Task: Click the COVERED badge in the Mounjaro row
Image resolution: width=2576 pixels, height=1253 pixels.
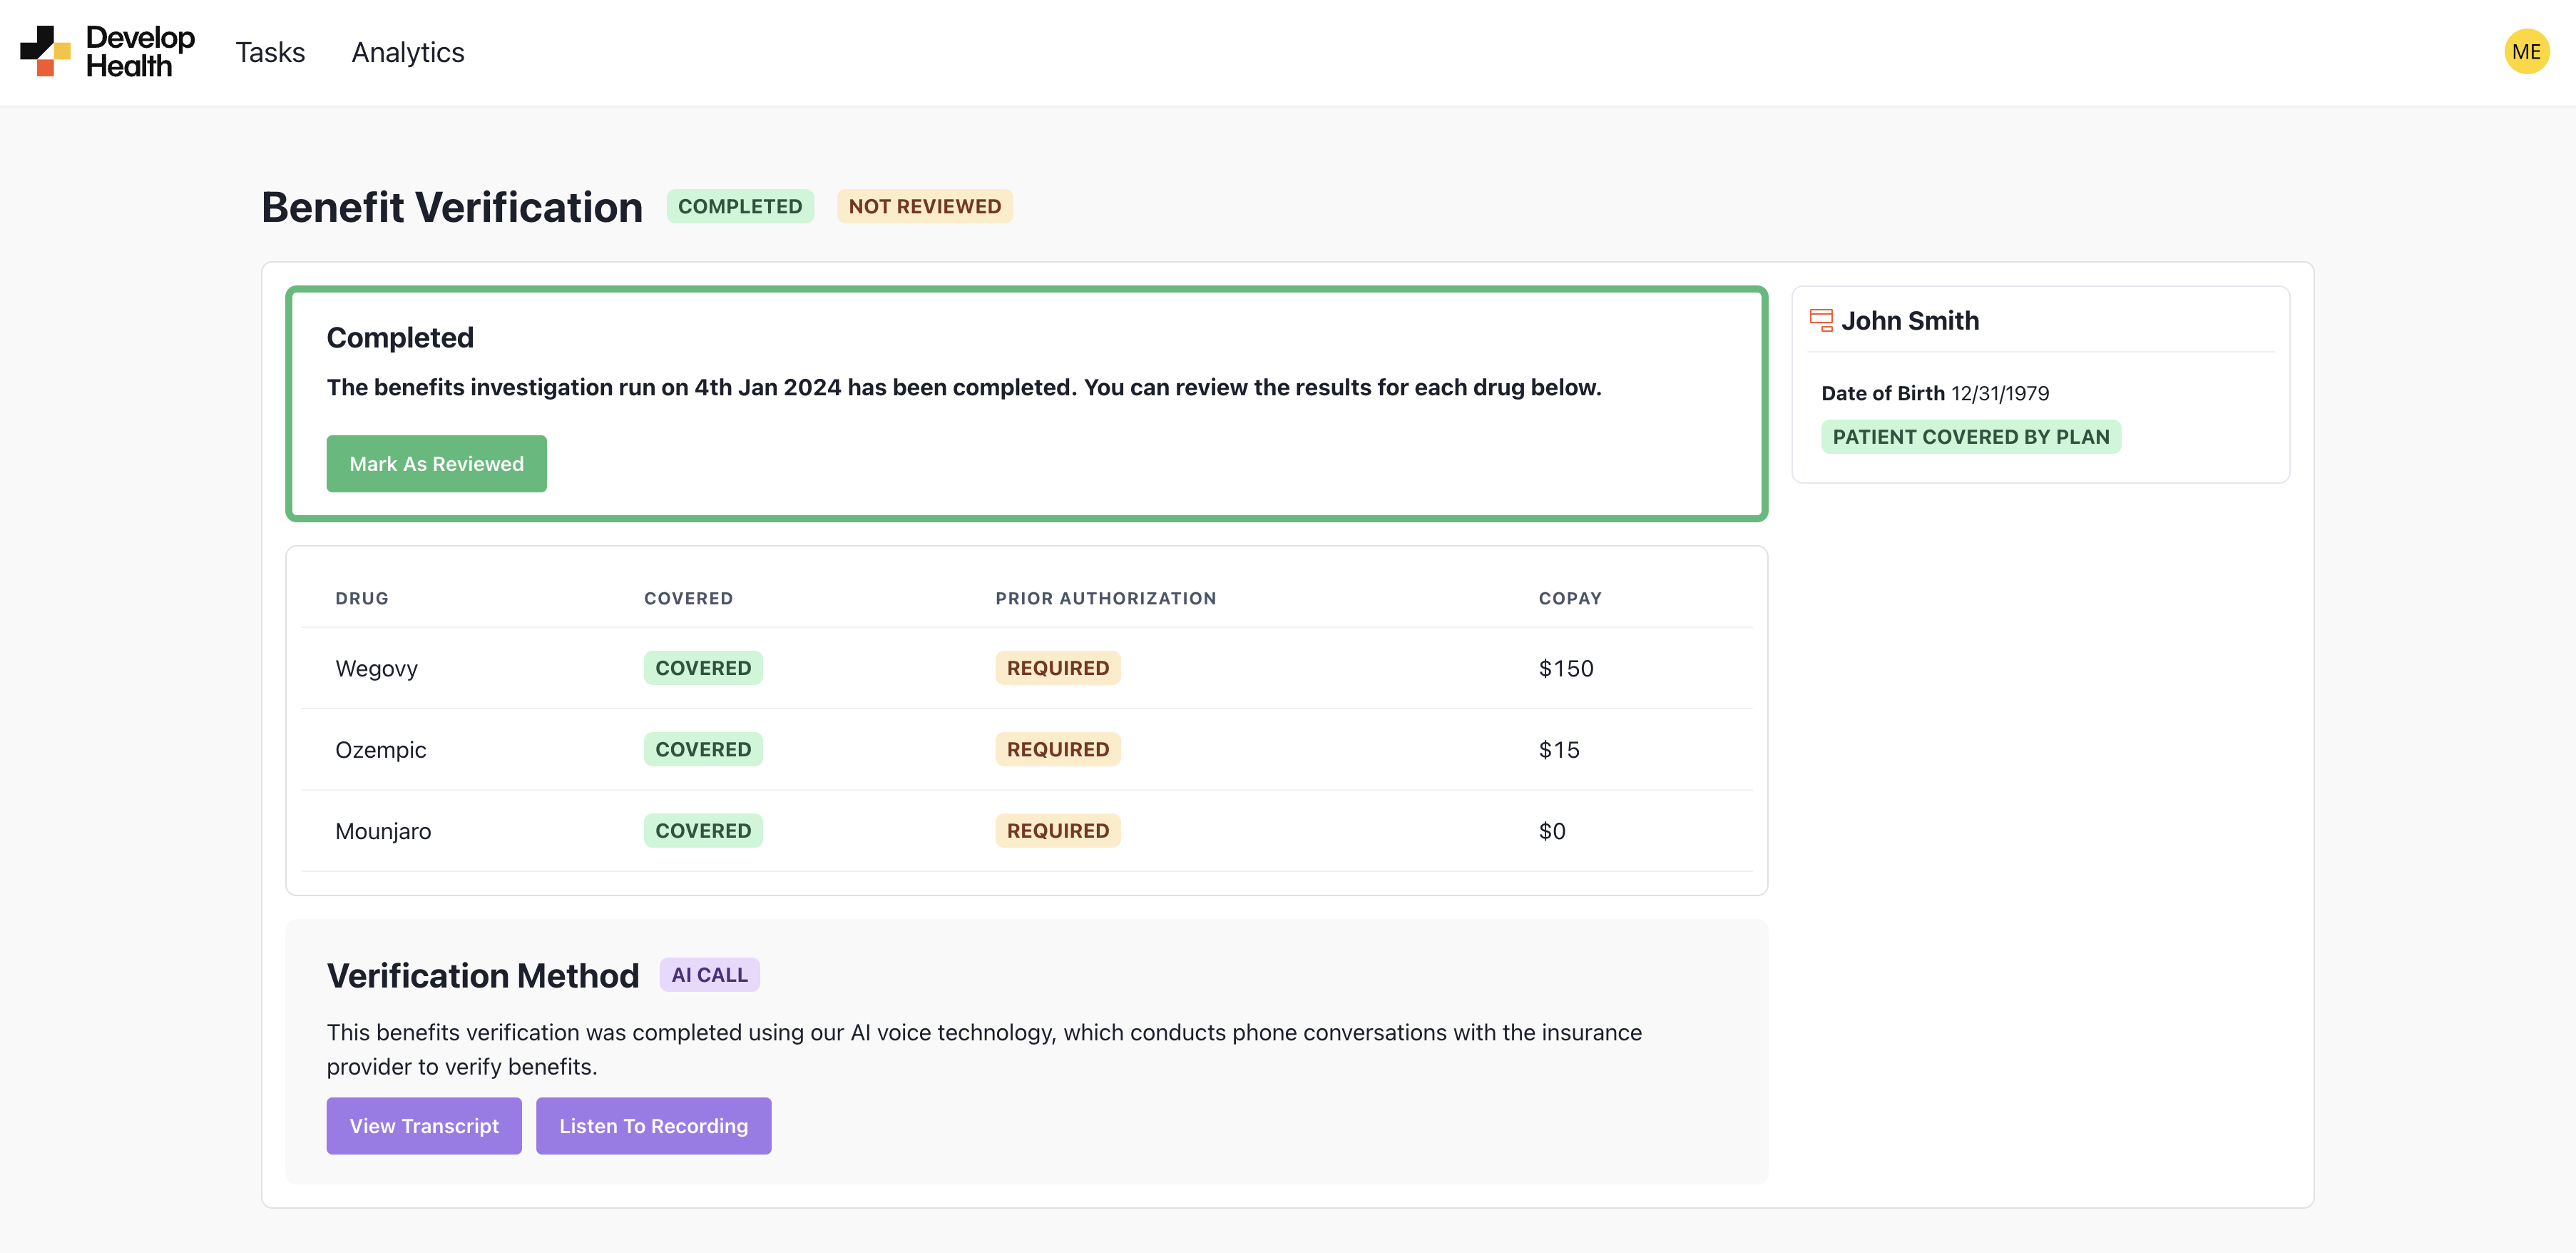Action: pyautogui.click(x=703, y=831)
